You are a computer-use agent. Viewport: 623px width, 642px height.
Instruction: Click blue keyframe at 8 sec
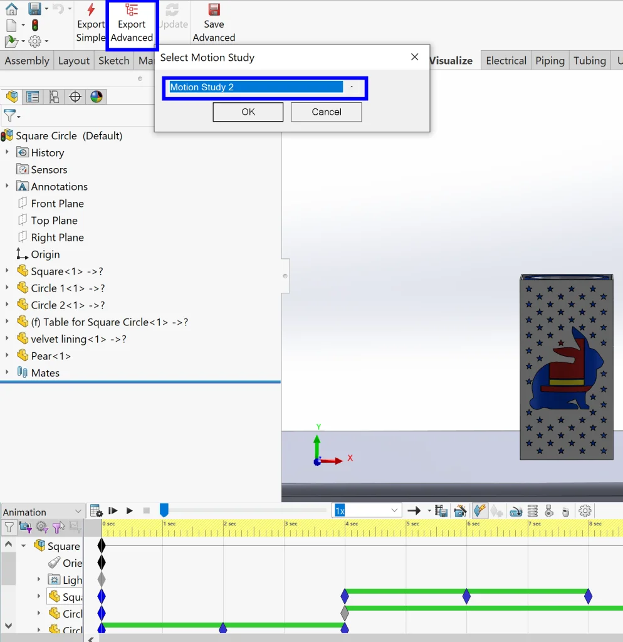[588, 597]
